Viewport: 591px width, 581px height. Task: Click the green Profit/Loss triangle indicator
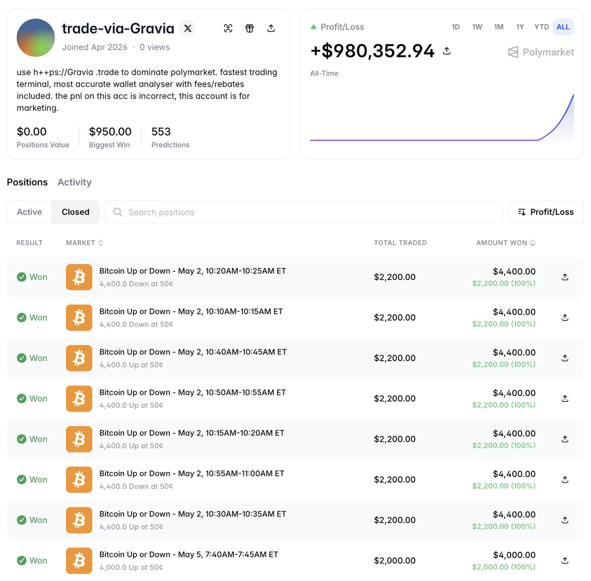pyautogui.click(x=313, y=27)
